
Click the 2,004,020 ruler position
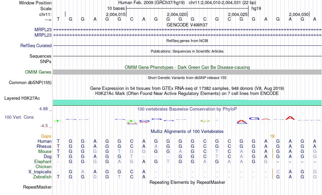pyautogui.click(x=177, y=14)
